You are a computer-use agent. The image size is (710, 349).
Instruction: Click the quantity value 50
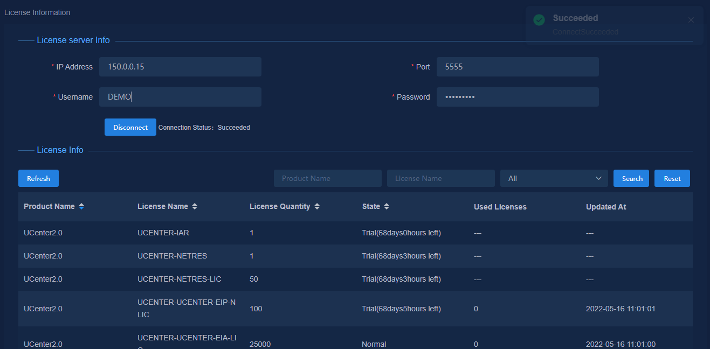(x=254, y=279)
